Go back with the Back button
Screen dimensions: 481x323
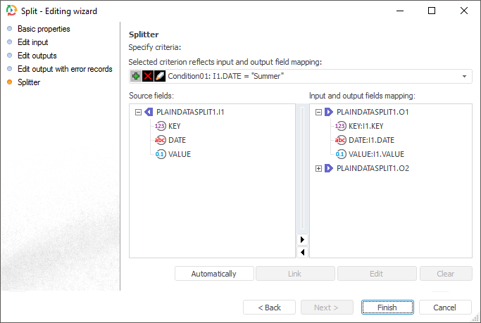[x=269, y=308]
